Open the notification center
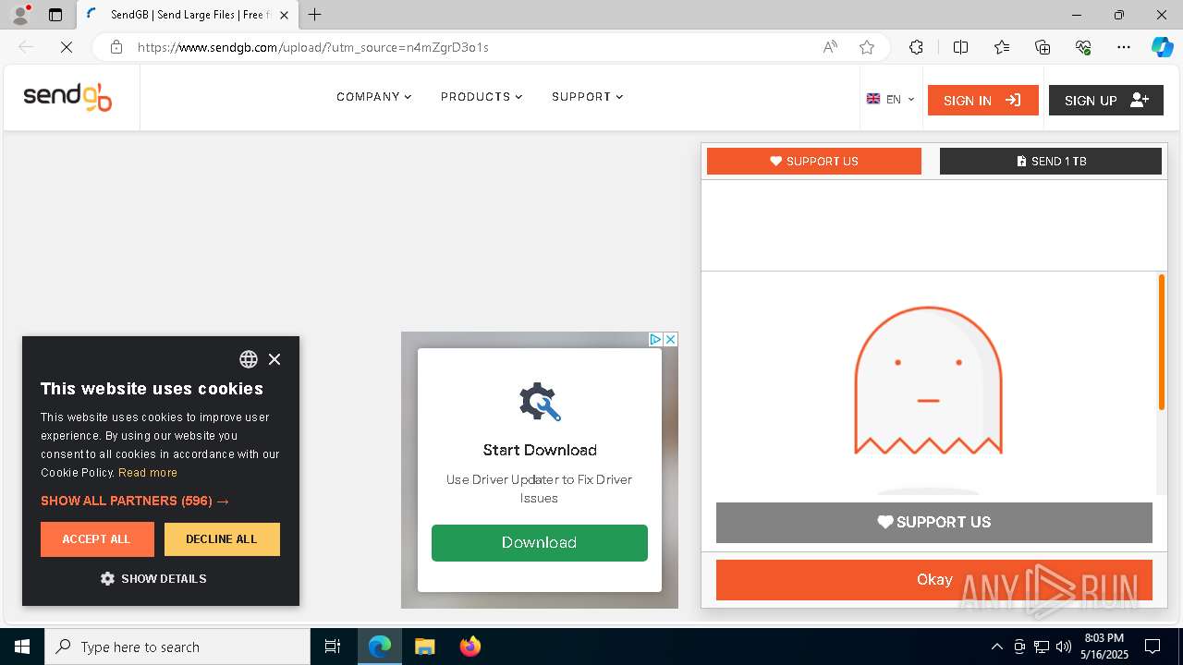 point(1153,647)
